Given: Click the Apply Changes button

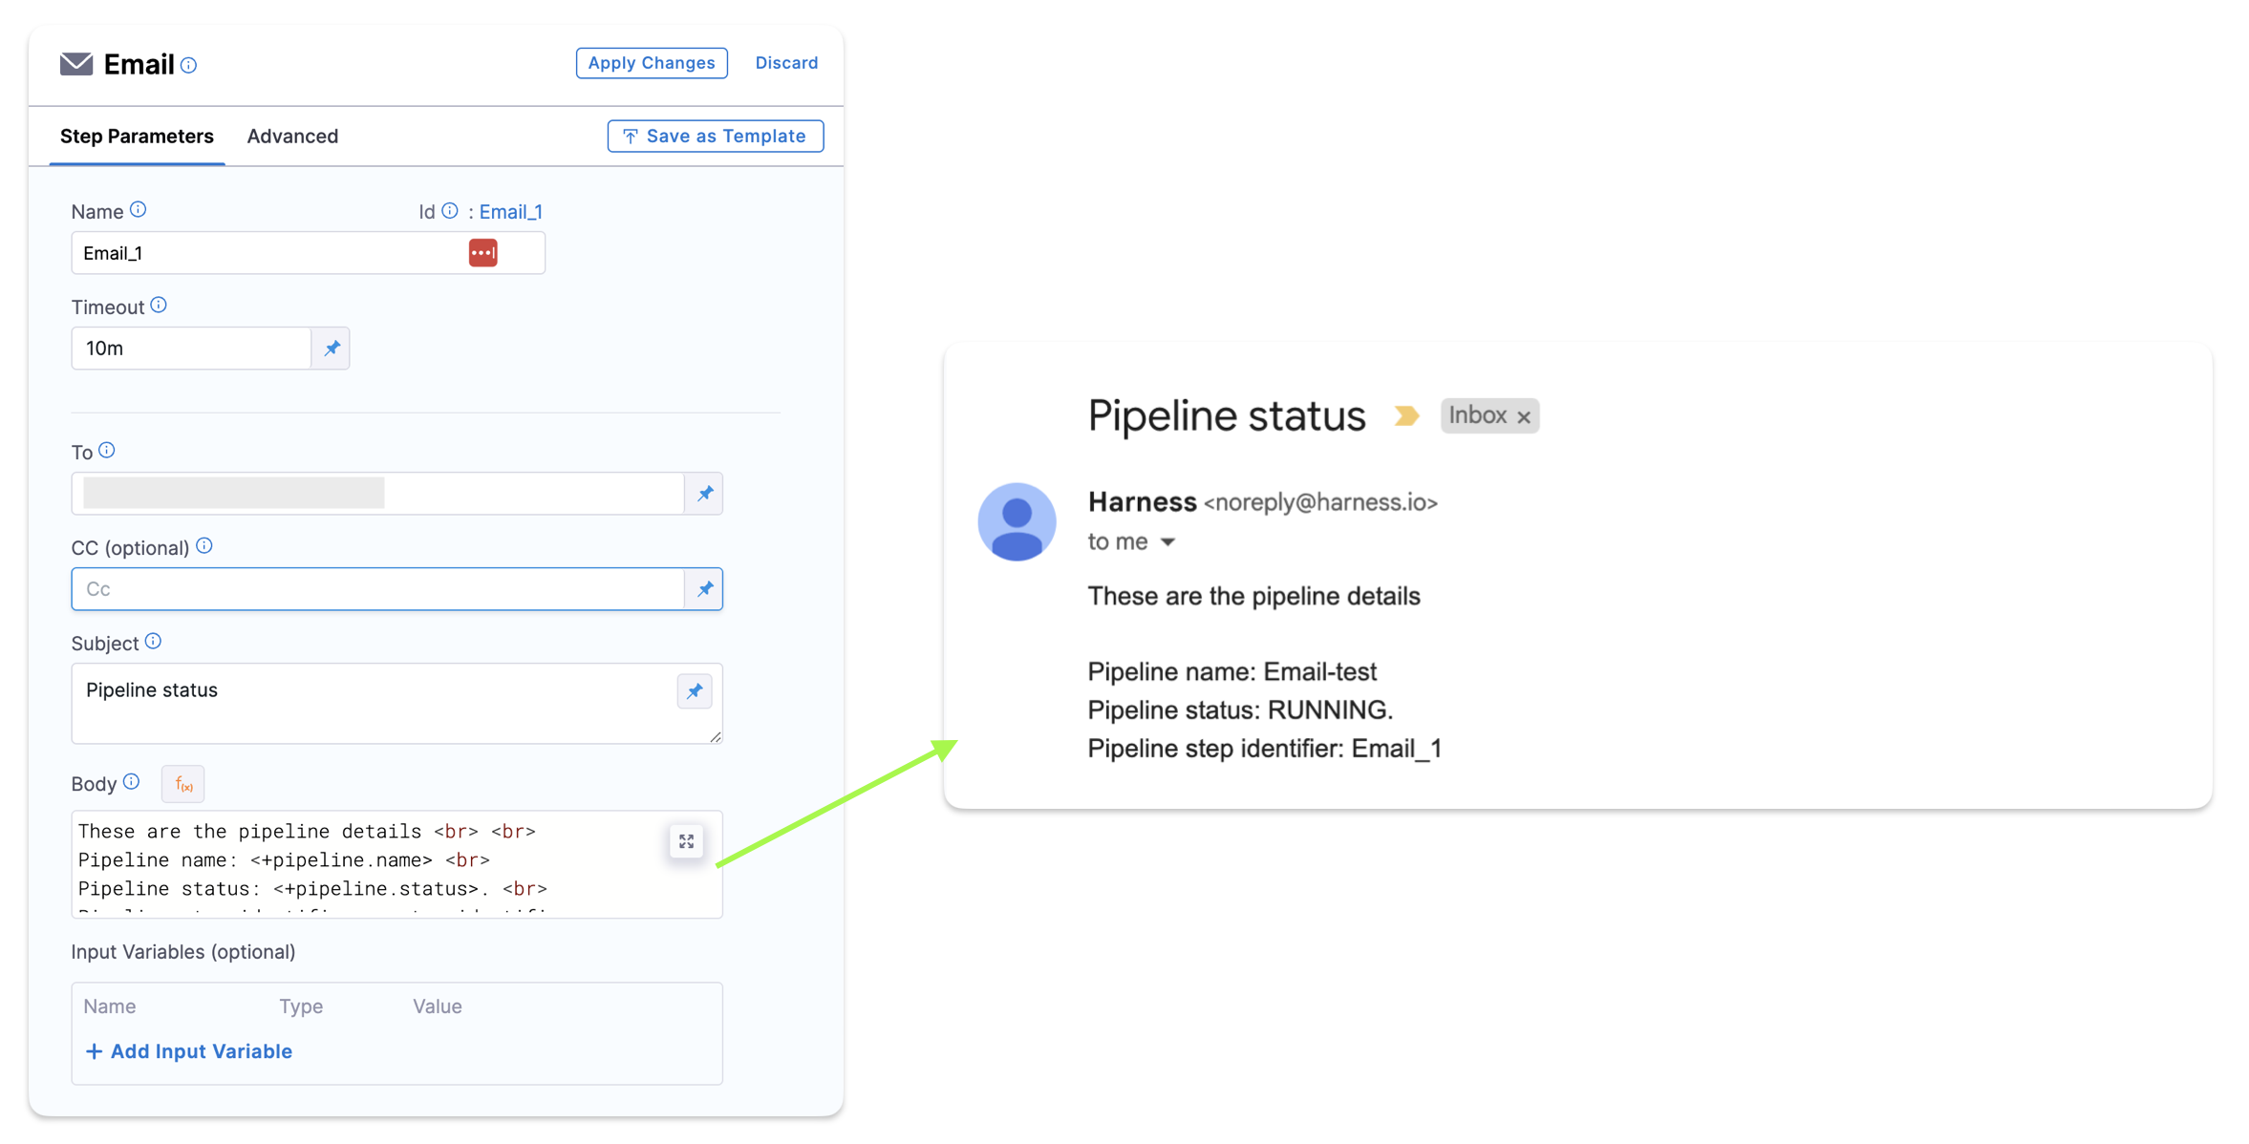Looking at the screenshot, I should (x=651, y=63).
